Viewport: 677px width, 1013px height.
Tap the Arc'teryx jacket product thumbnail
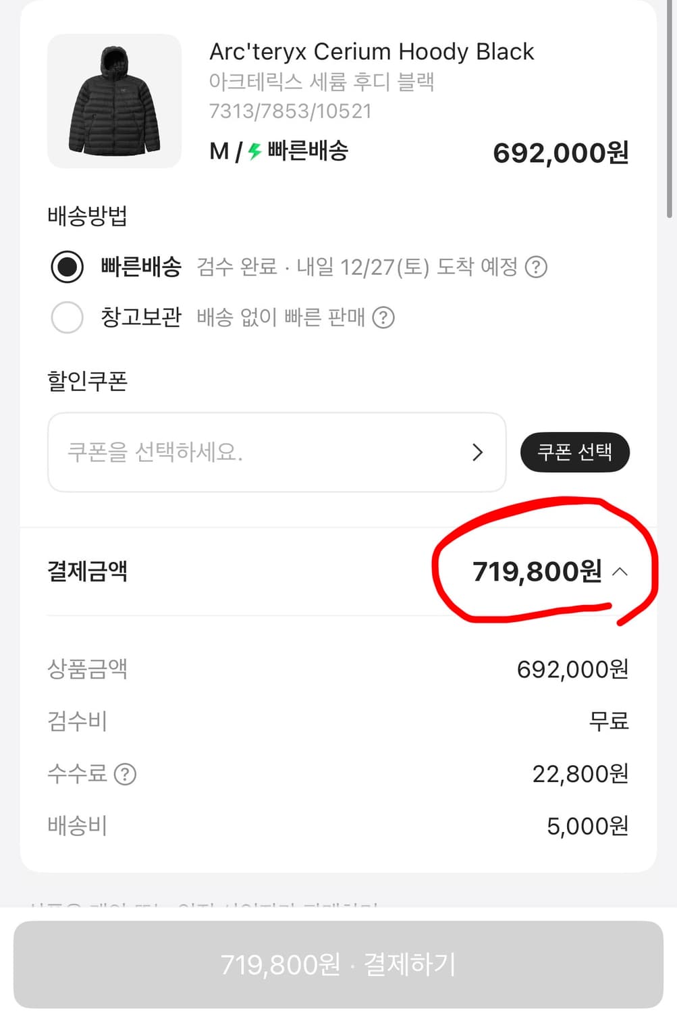point(114,101)
